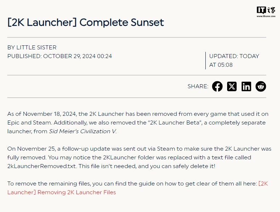The height and width of the screenshot is (212, 280).
Task: Share the article on LinkedIn
Action: tap(246, 86)
